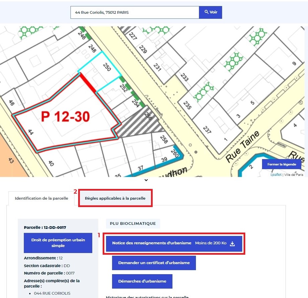Image resolution: width=308 pixels, height=298 pixels.
Task: Select the P 12-30 parcel label on the map
Action: (x=65, y=117)
